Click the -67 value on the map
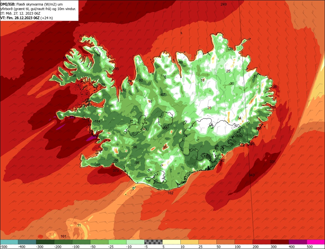This screenshot has height=249, width=325. (162, 95)
